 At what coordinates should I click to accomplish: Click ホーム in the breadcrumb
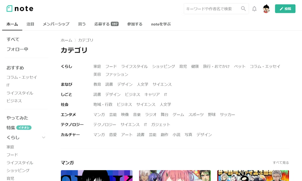click(66, 40)
